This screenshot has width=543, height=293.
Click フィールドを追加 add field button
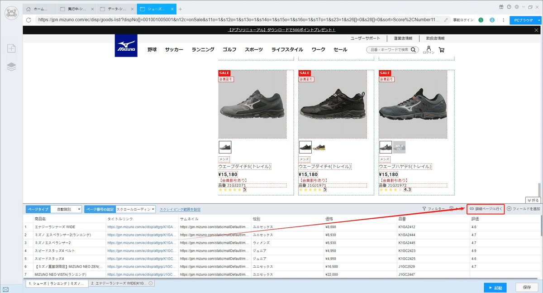tap(524, 209)
